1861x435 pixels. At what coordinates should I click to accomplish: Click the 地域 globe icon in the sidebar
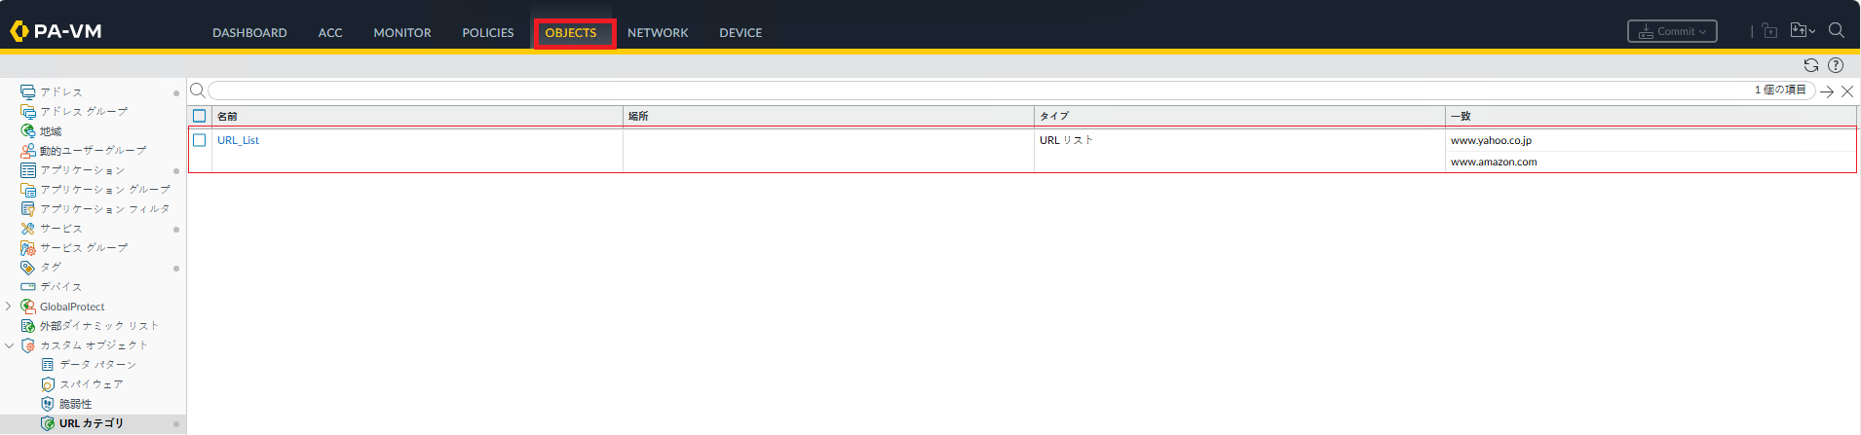(x=28, y=131)
